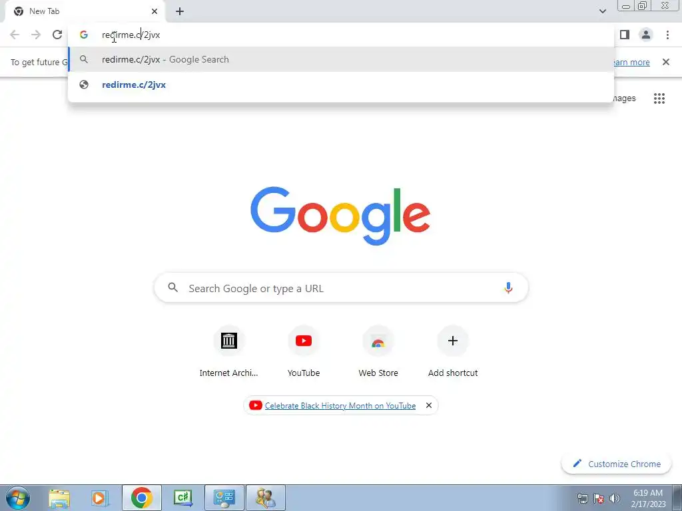Click the network tray icon
682x511 pixels.
[x=583, y=498]
